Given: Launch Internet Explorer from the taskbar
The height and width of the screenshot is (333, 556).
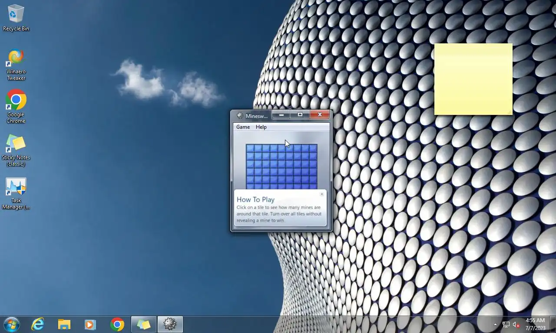Looking at the screenshot, I should pos(38,324).
